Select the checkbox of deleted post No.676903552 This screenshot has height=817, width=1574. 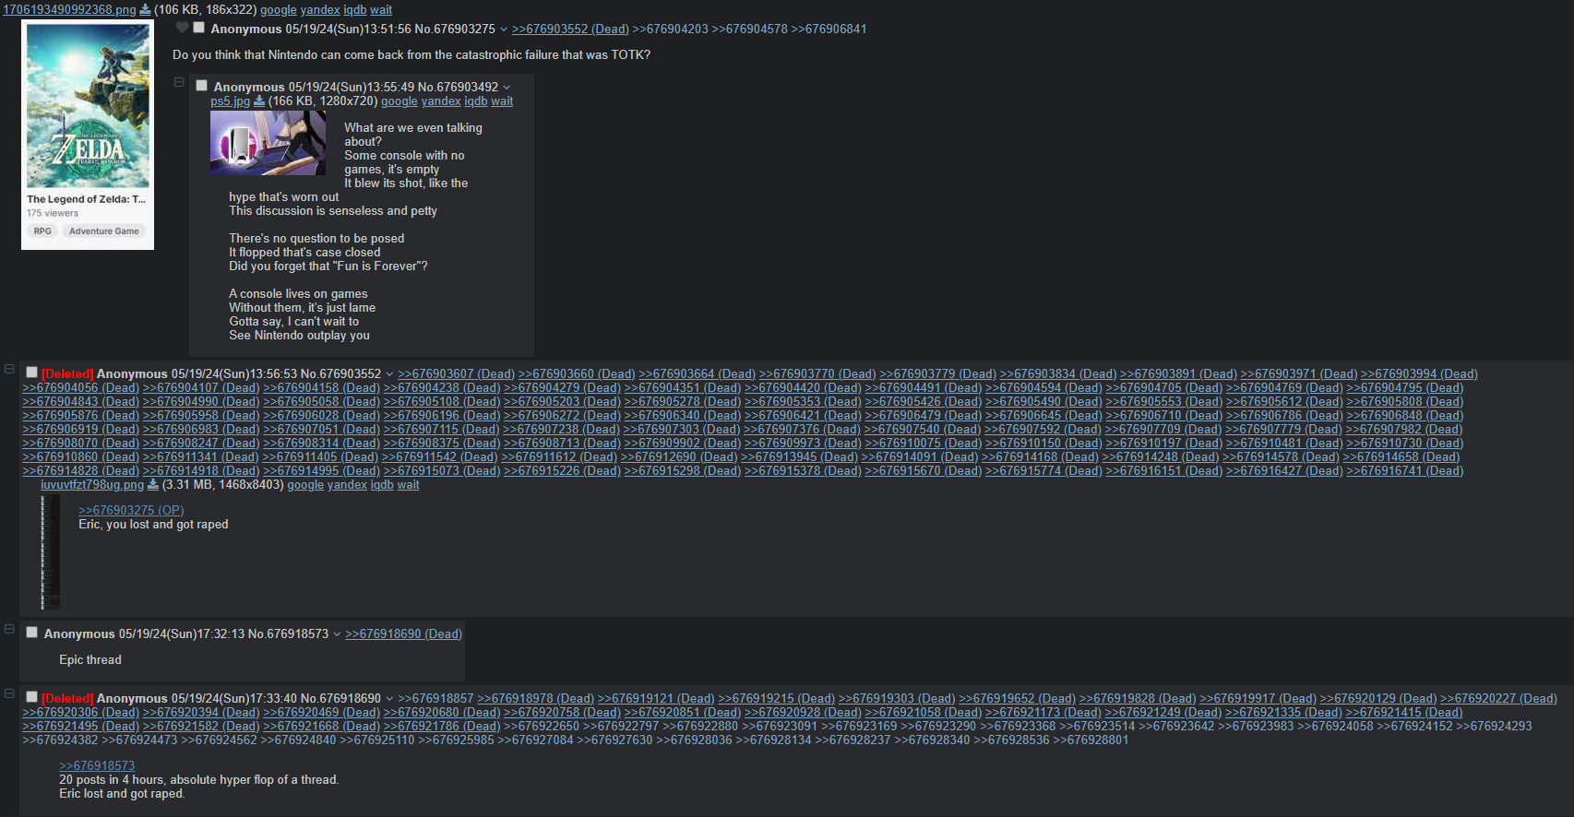pyautogui.click(x=31, y=373)
